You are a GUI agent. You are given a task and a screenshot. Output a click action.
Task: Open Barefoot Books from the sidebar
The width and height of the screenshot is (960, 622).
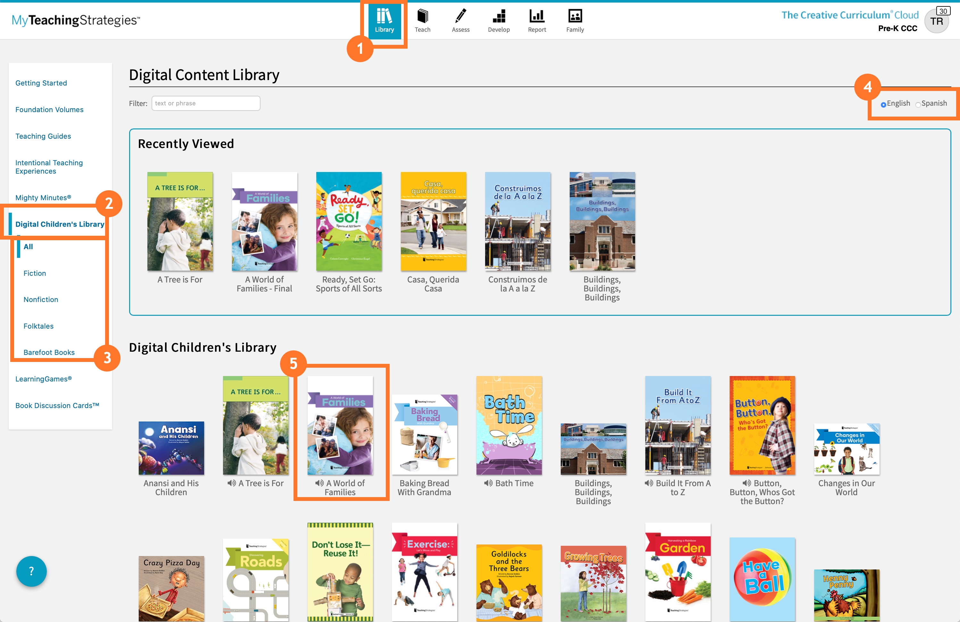(x=49, y=352)
